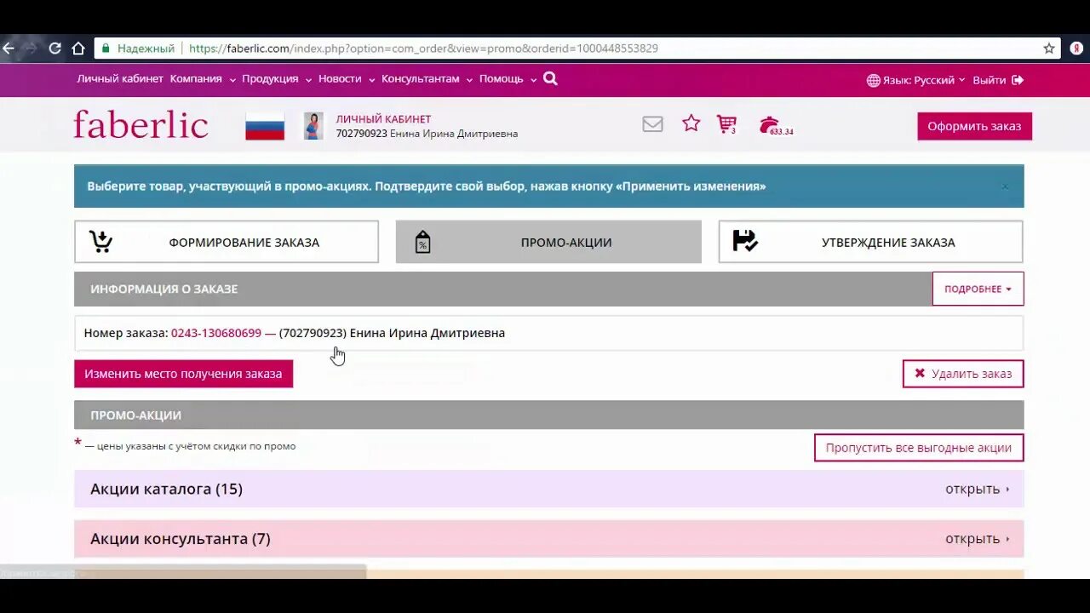Open favorites star icon in header

691,123
